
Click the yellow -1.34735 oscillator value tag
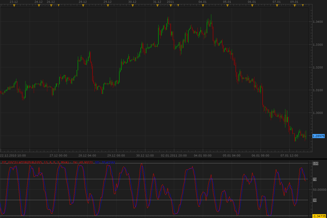pos(319,216)
